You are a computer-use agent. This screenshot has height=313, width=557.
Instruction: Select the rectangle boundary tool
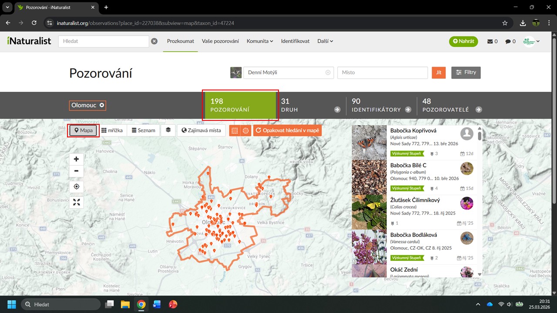[x=235, y=130]
